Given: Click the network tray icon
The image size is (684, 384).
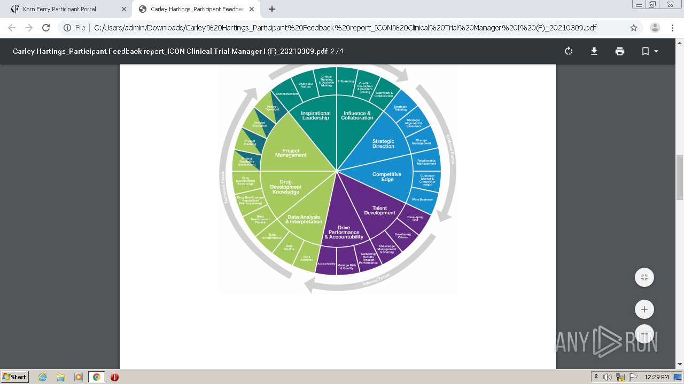Looking at the screenshot, I should (620, 377).
